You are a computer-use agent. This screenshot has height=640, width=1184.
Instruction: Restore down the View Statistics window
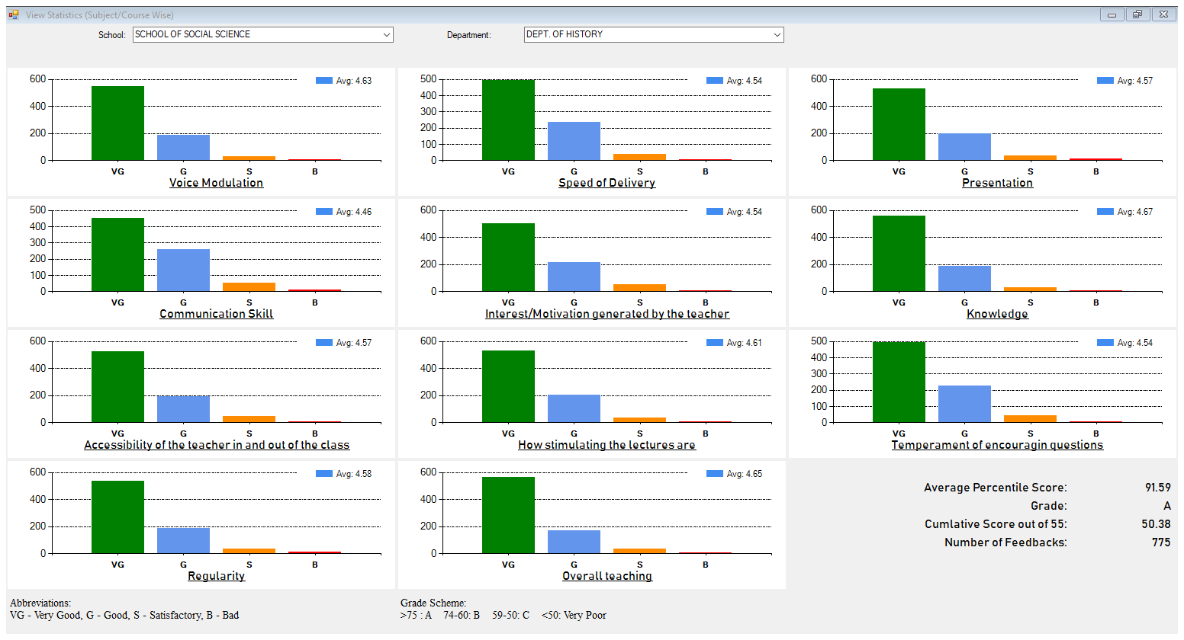point(1137,14)
